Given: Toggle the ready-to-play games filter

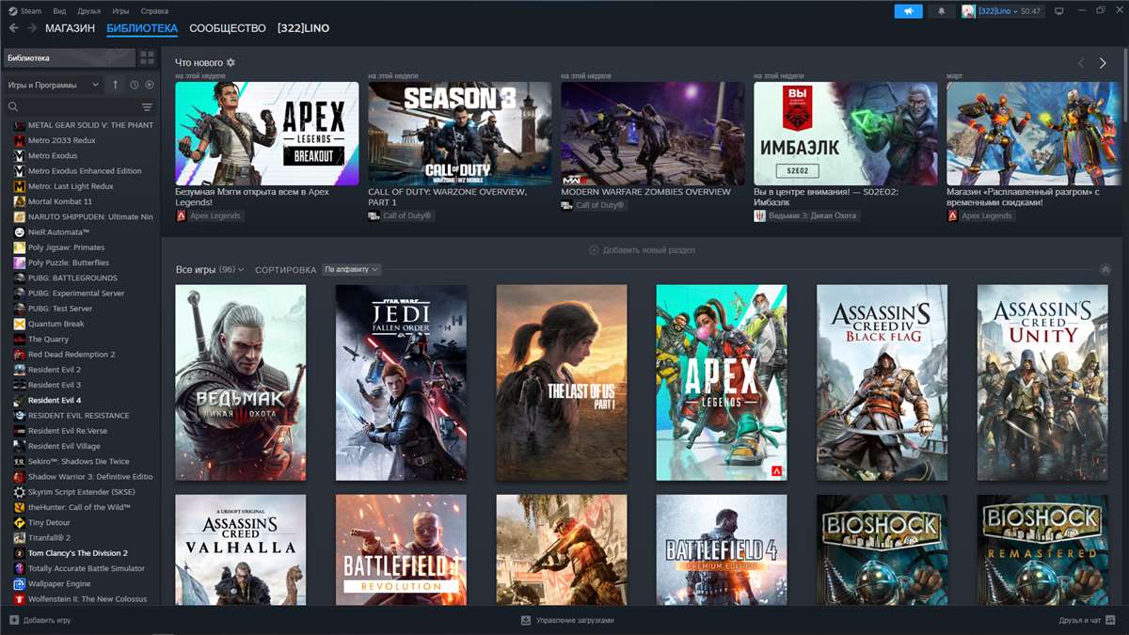Looking at the screenshot, I should (x=150, y=85).
